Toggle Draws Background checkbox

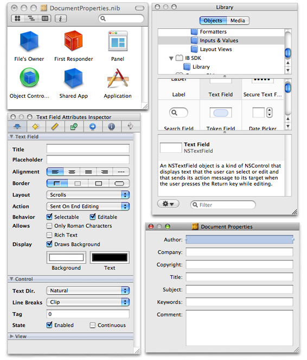(x=49, y=244)
